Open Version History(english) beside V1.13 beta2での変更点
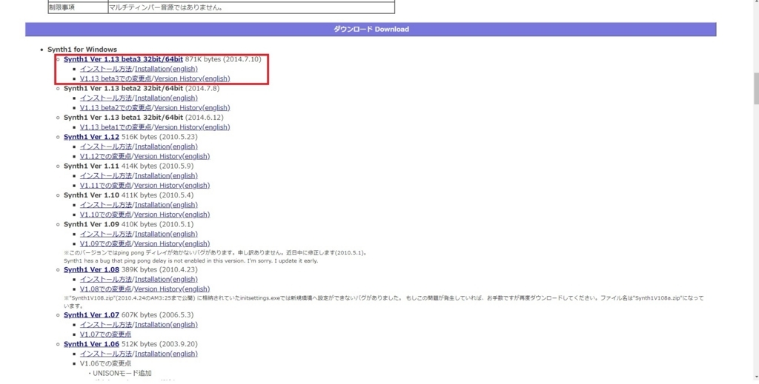The image size is (759, 384). pyautogui.click(x=192, y=108)
